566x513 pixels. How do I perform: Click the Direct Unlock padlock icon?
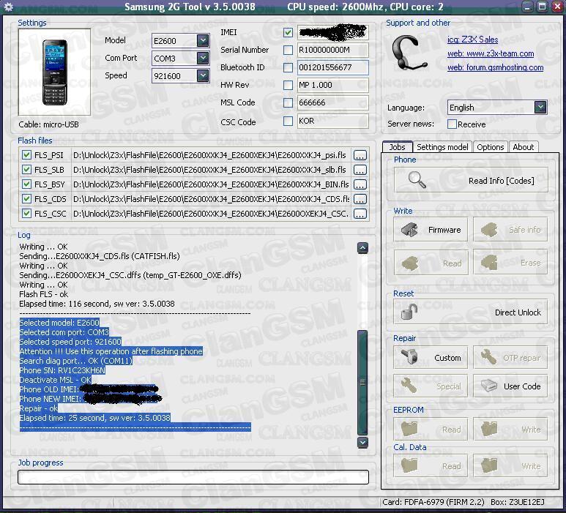(409, 312)
